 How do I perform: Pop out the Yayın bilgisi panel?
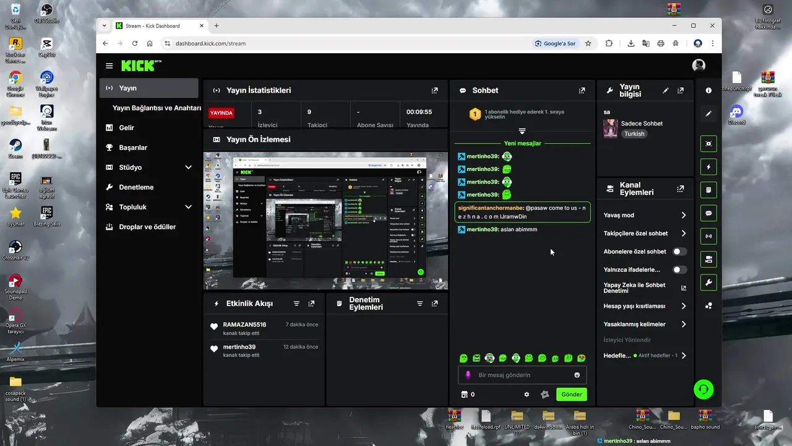click(x=681, y=90)
